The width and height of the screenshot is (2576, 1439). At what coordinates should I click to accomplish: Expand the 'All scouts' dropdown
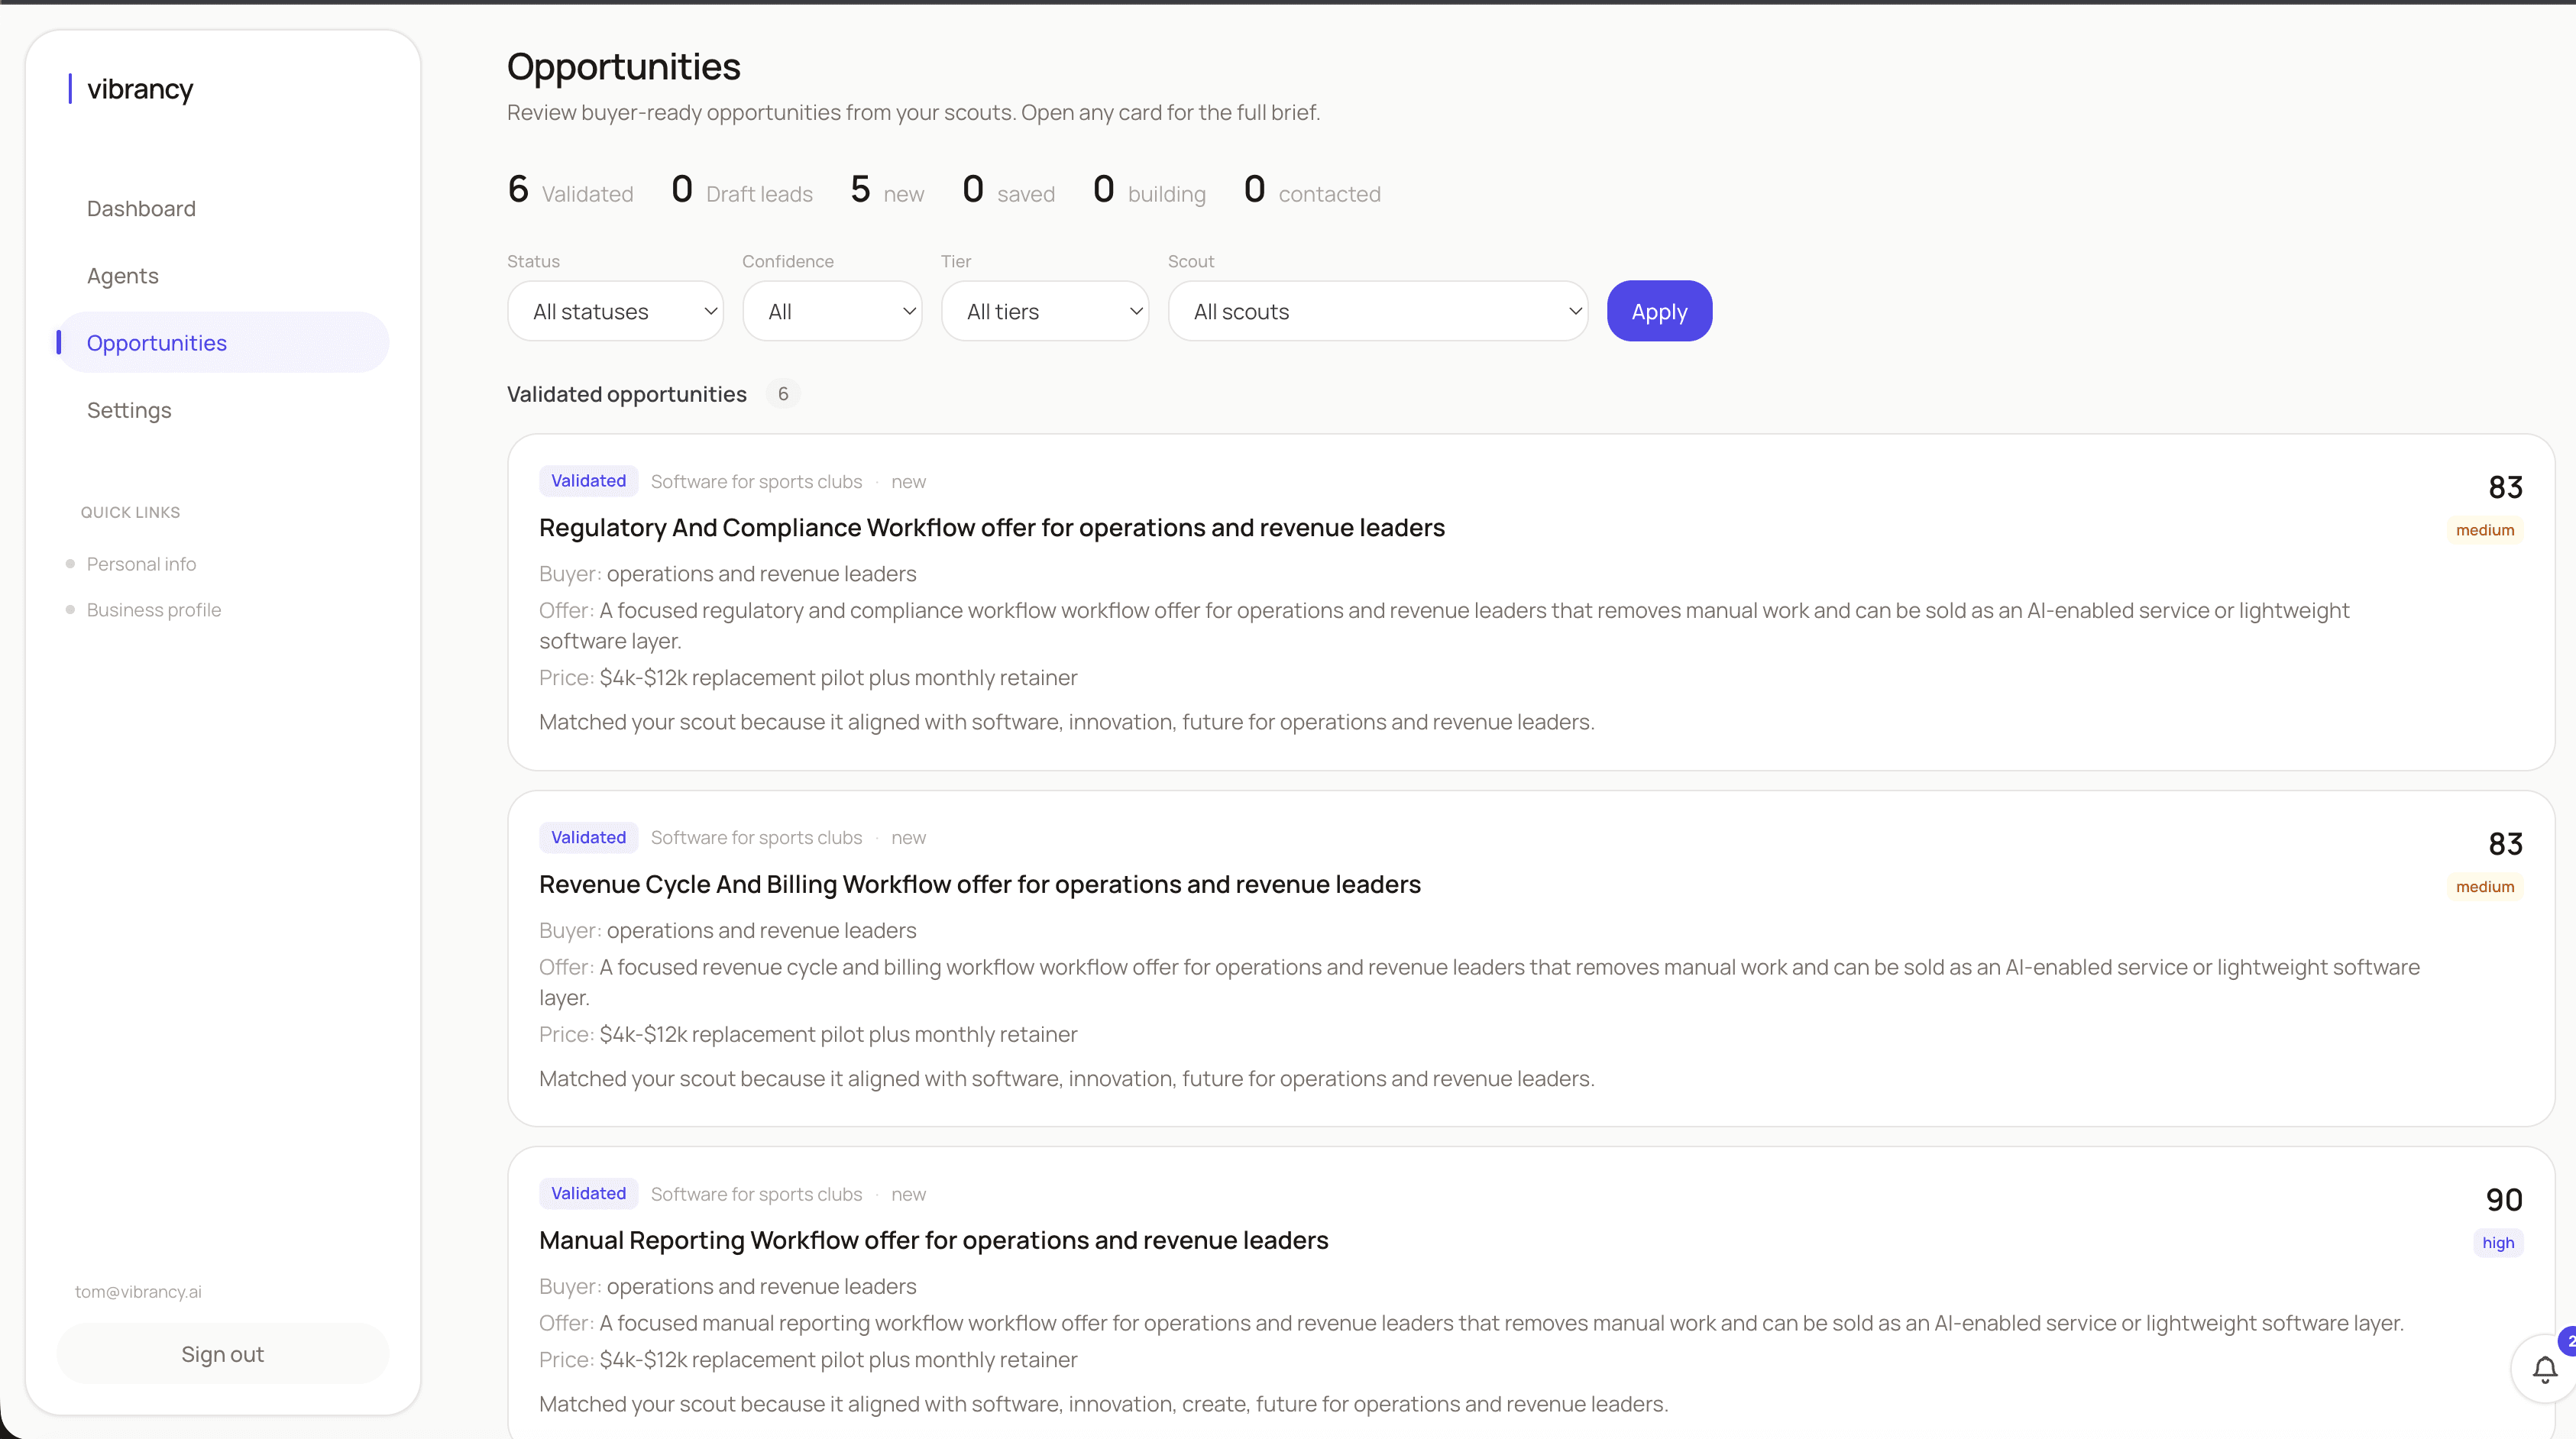tap(1378, 311)
